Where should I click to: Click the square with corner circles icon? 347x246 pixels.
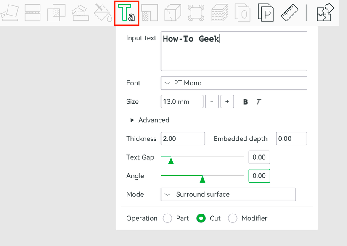coord(196,13)
